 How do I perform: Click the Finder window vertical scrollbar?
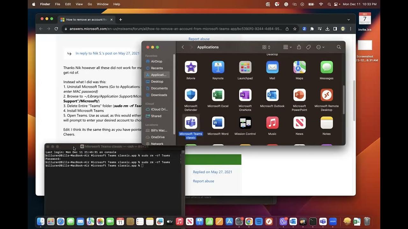[x=343, y=100]
